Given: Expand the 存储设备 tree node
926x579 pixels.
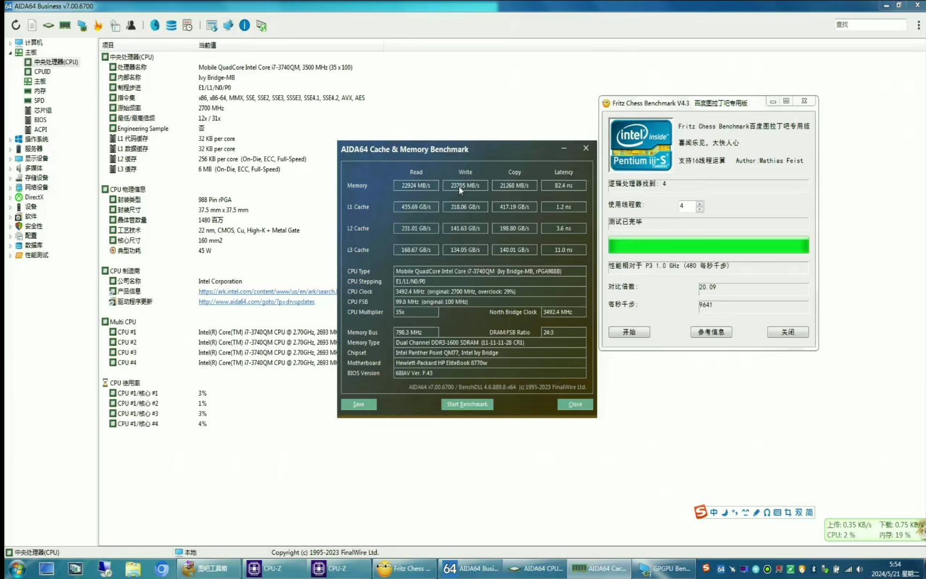Looking at the screenshot, I should pyautogui.click(x=10, y=178).
